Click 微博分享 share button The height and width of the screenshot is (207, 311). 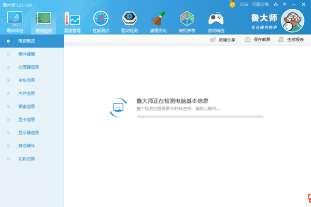click(222, 39)
